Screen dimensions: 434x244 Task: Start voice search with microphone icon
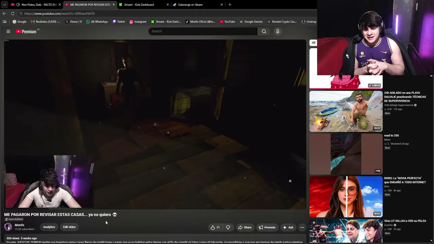[278, 31]
